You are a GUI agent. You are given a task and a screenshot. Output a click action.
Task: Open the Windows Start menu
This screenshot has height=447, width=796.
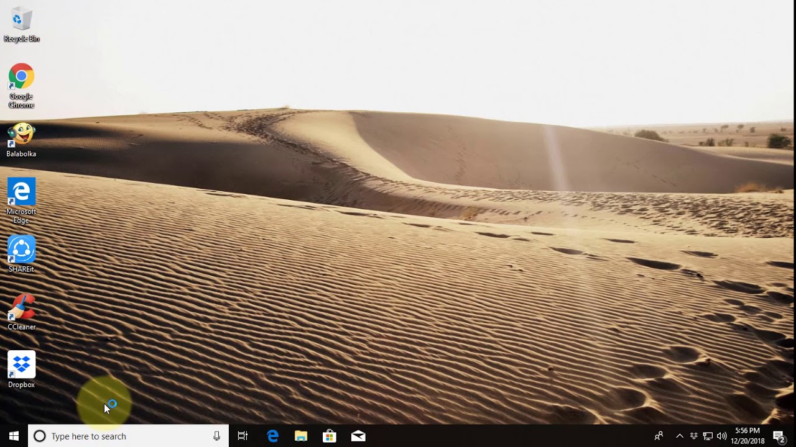[x=14, y=436]
